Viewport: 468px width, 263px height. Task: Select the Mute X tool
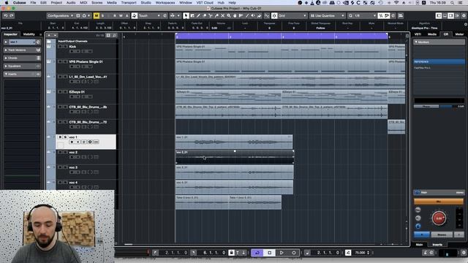pyautogui.click(x=222, y=15)
